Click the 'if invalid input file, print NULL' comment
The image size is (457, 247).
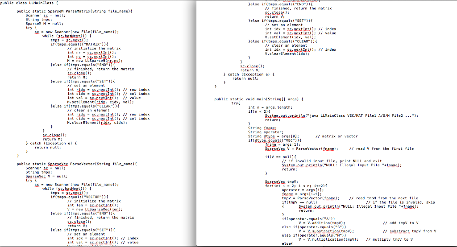click(332, 161)
